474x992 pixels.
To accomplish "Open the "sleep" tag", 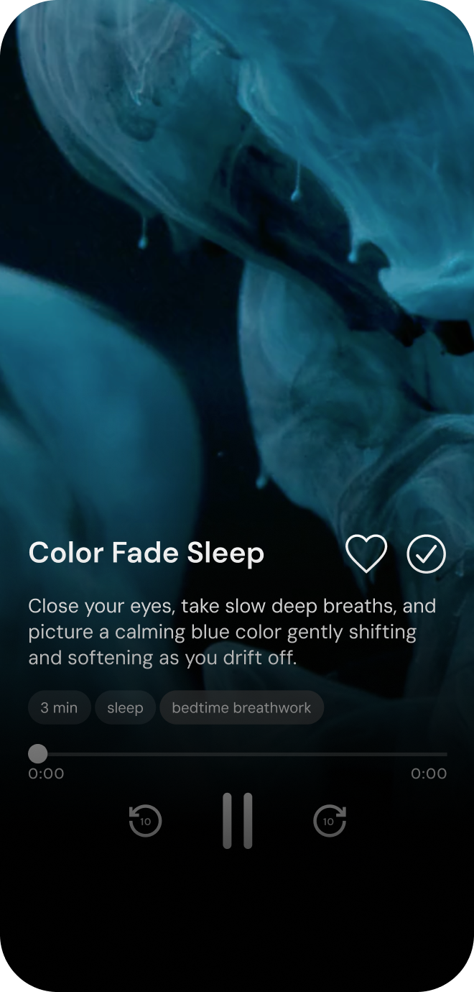I will (x=125, y=708).
